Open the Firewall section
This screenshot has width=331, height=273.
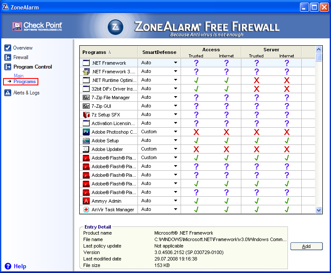pos(21,57)
